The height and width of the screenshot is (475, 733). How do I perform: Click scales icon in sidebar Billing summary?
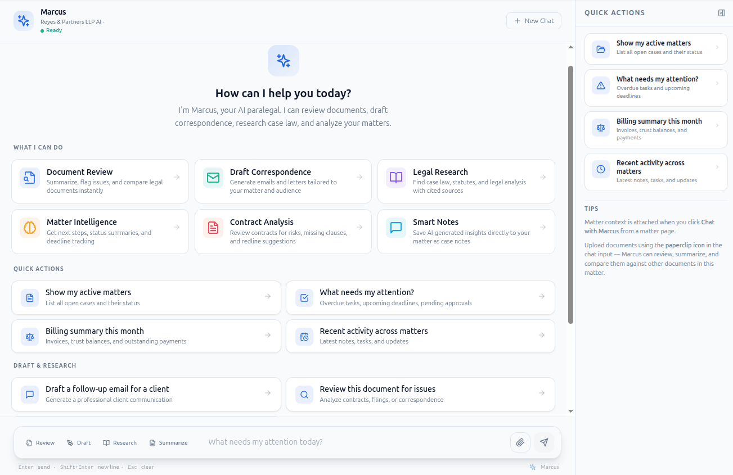[x=601, y=128]
